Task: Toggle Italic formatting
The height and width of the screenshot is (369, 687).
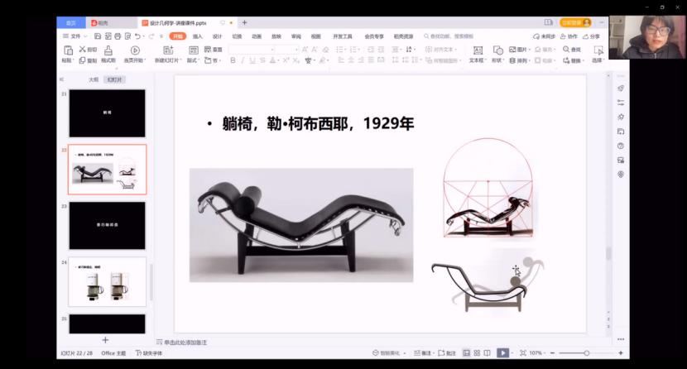Action: 243,60
